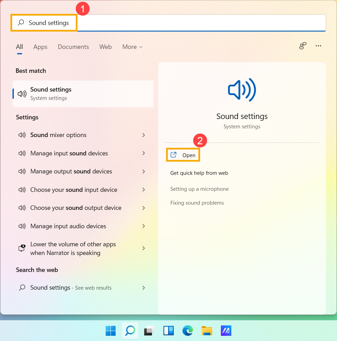Click the large Sound settings speaker preview icon

pyautogui.click(x=242, y=89)
